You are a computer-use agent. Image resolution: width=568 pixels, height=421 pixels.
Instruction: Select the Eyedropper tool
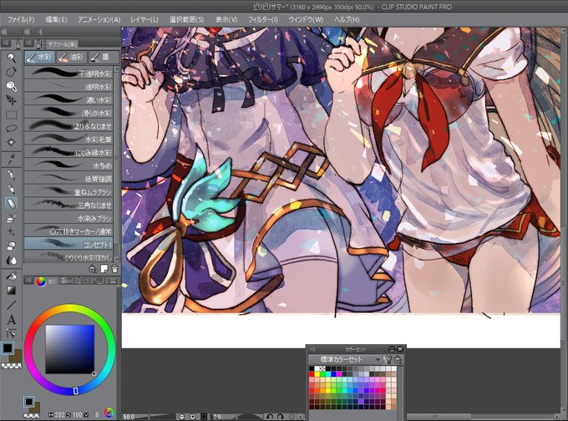12,159
